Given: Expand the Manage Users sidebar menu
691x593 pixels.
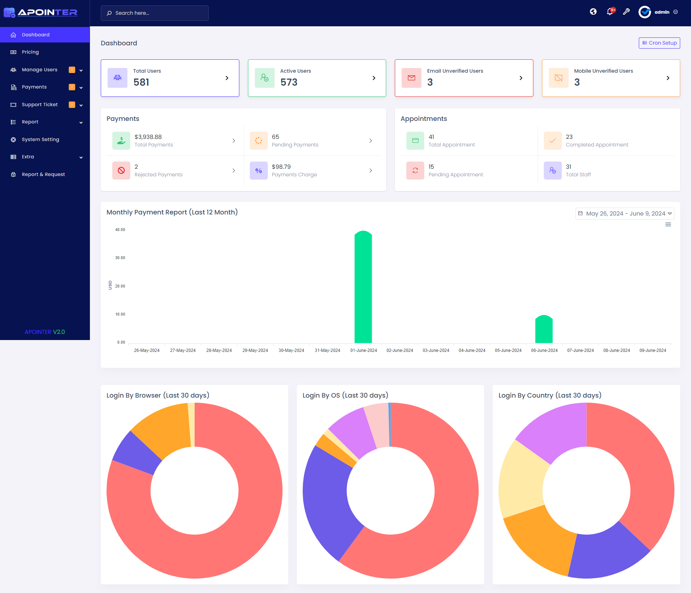Looking at the screenshot, I should click(x=45, y=70).
